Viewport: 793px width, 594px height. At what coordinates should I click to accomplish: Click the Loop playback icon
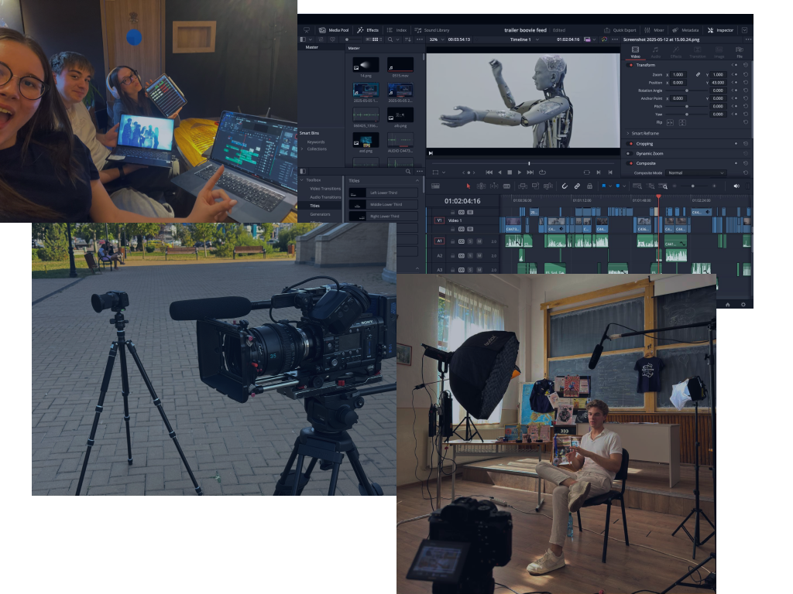click(542, 172)
